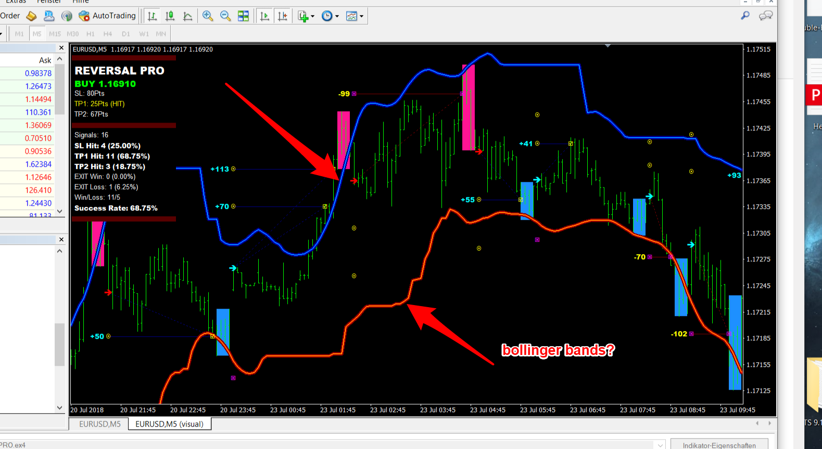Select the H4 timeframe
822x449 pixels.
[x=108, y=34]
